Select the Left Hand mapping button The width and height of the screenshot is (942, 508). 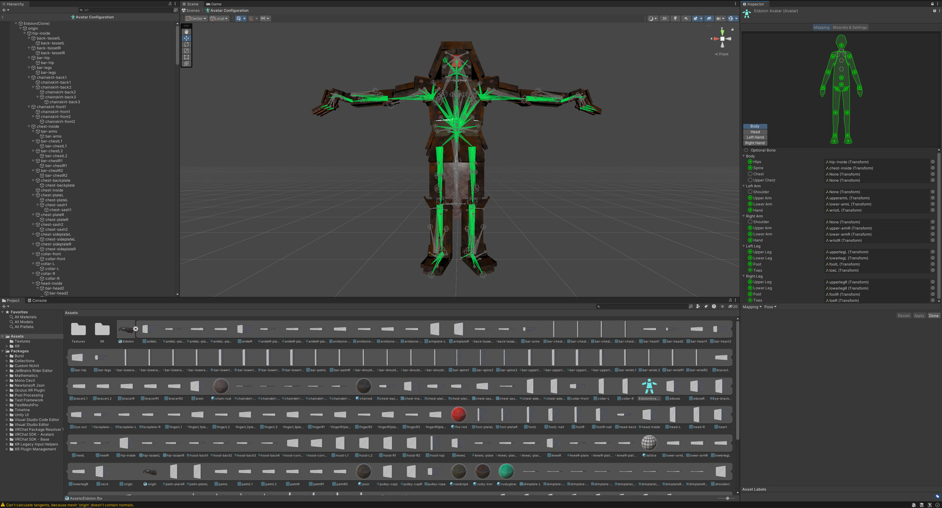(755, 137)
